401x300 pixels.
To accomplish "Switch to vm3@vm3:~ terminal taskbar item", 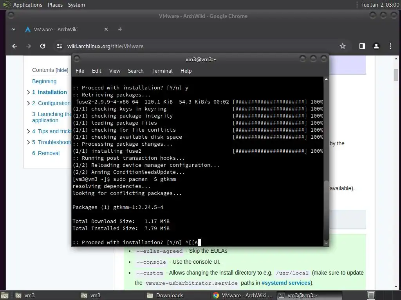I will (309, 295).
